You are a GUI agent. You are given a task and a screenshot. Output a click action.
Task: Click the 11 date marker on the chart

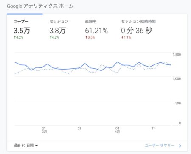coord(153,129)
